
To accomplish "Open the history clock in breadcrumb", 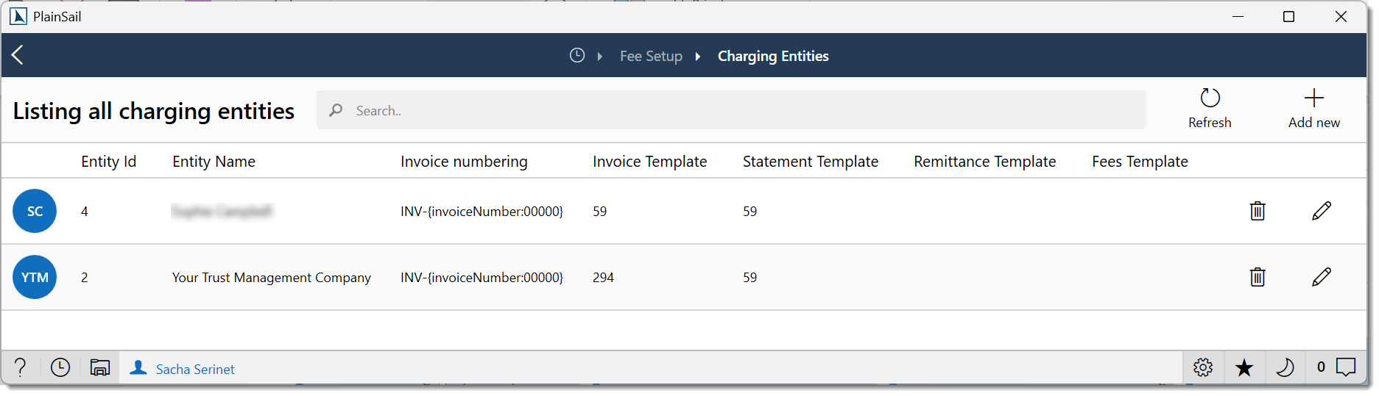I will click(x=577, y=56).
